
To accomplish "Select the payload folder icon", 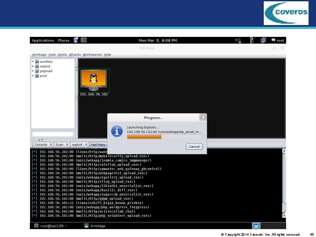I will 37,71.
